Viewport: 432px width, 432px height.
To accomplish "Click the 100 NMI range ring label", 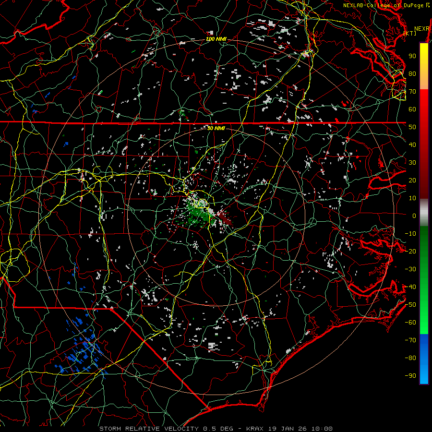I will [216, 39].
